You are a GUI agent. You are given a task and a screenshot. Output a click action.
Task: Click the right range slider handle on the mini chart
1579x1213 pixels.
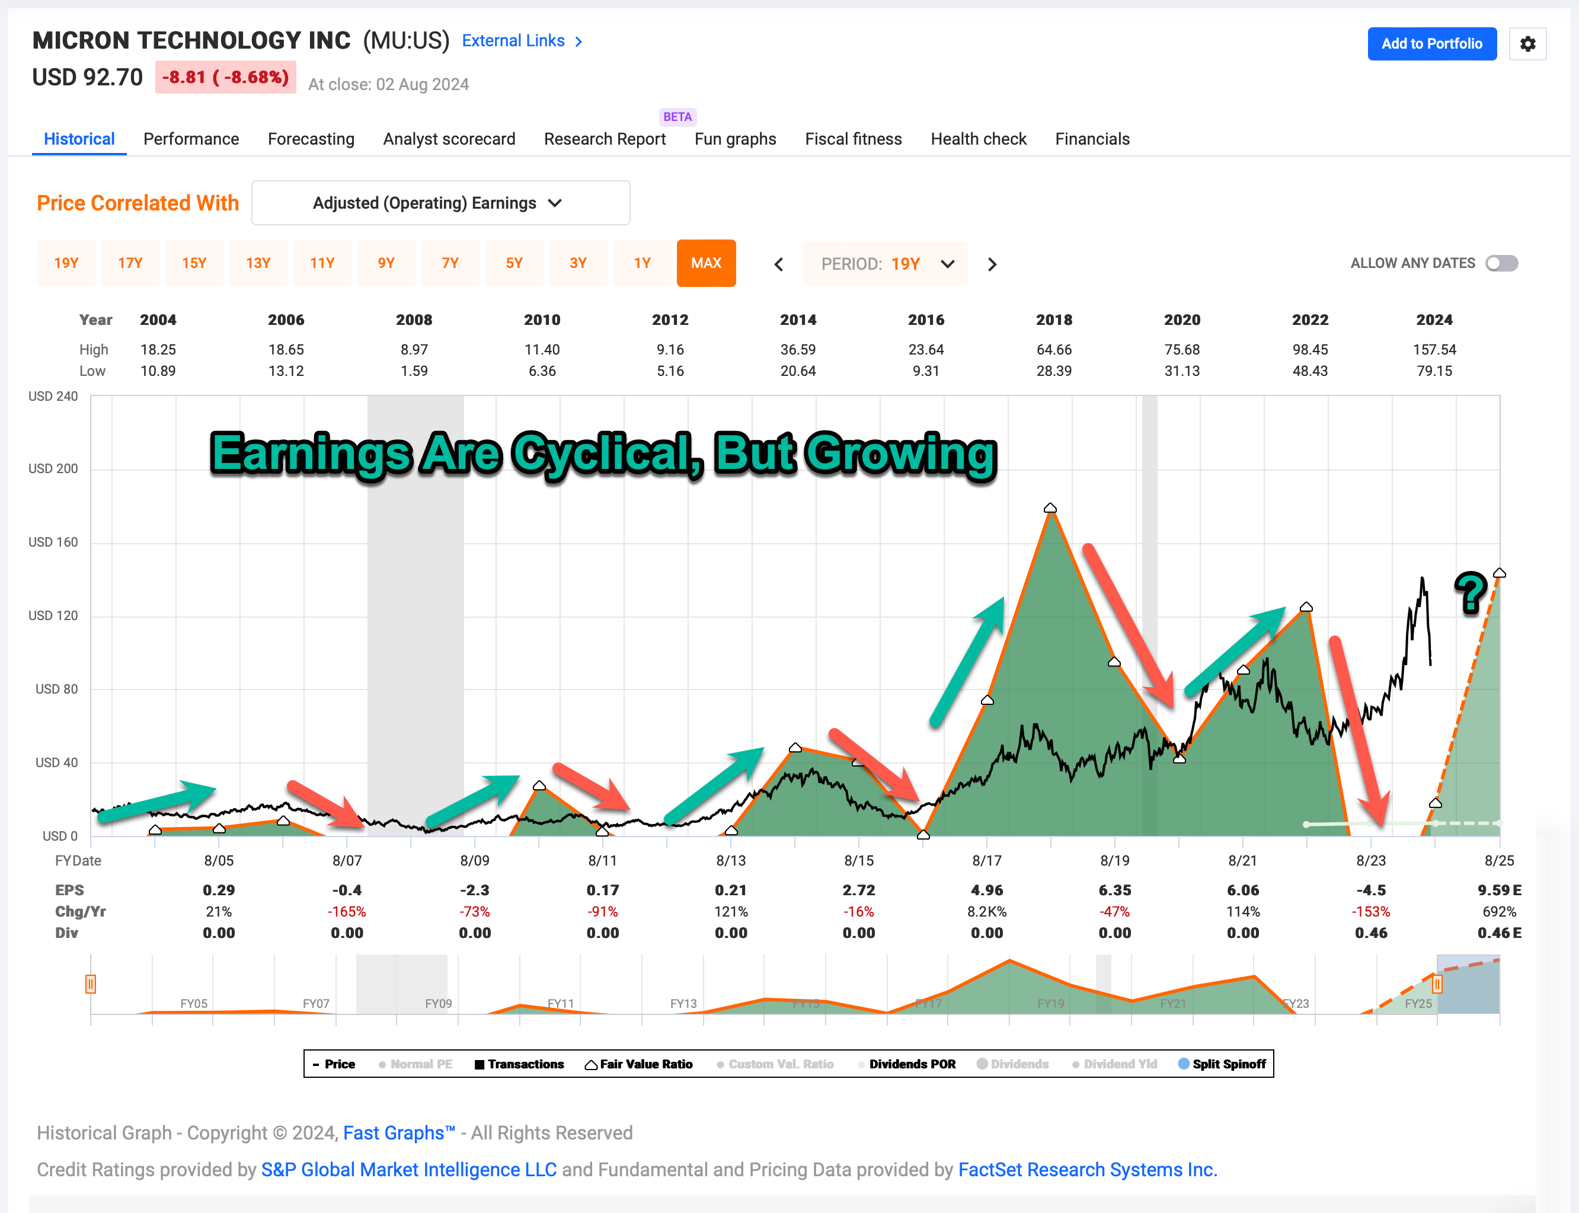coord(1437,984)
